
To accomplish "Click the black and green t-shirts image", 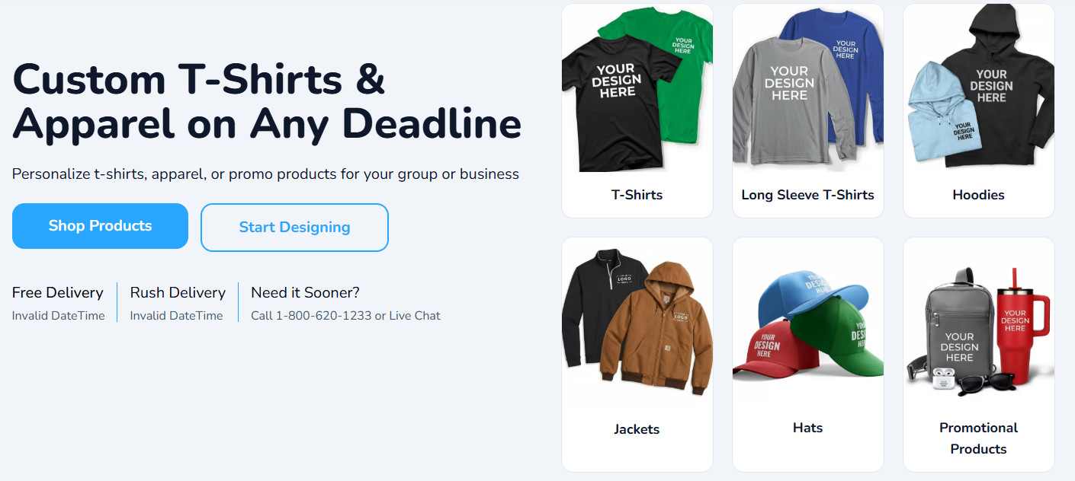I will click(637, 91).
